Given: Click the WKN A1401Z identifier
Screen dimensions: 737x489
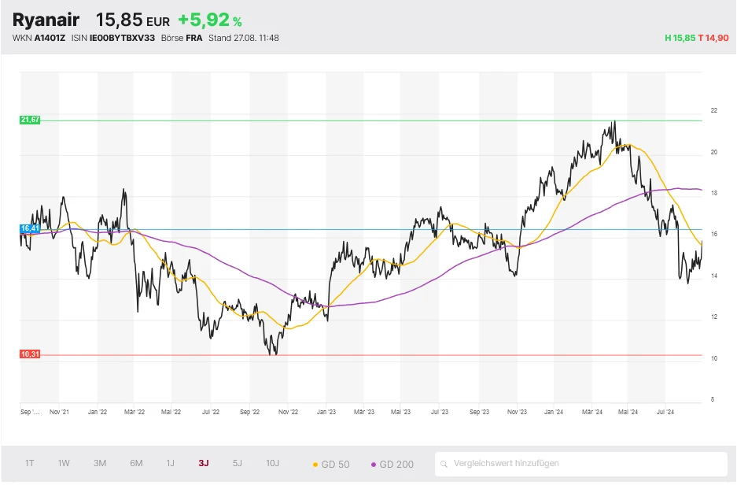Looking at the screenshot, I should 39,38.
